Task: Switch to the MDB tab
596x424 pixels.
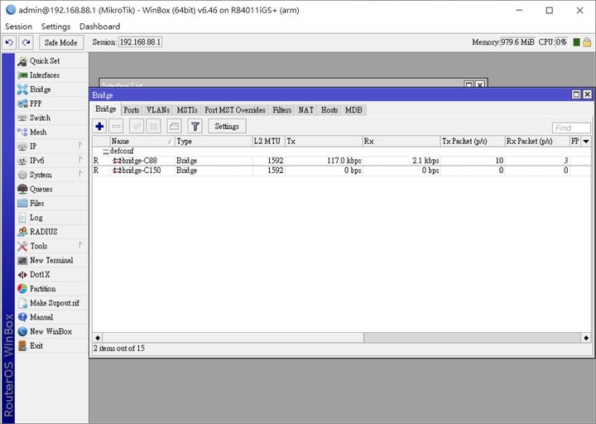Action: coord(353,110)
